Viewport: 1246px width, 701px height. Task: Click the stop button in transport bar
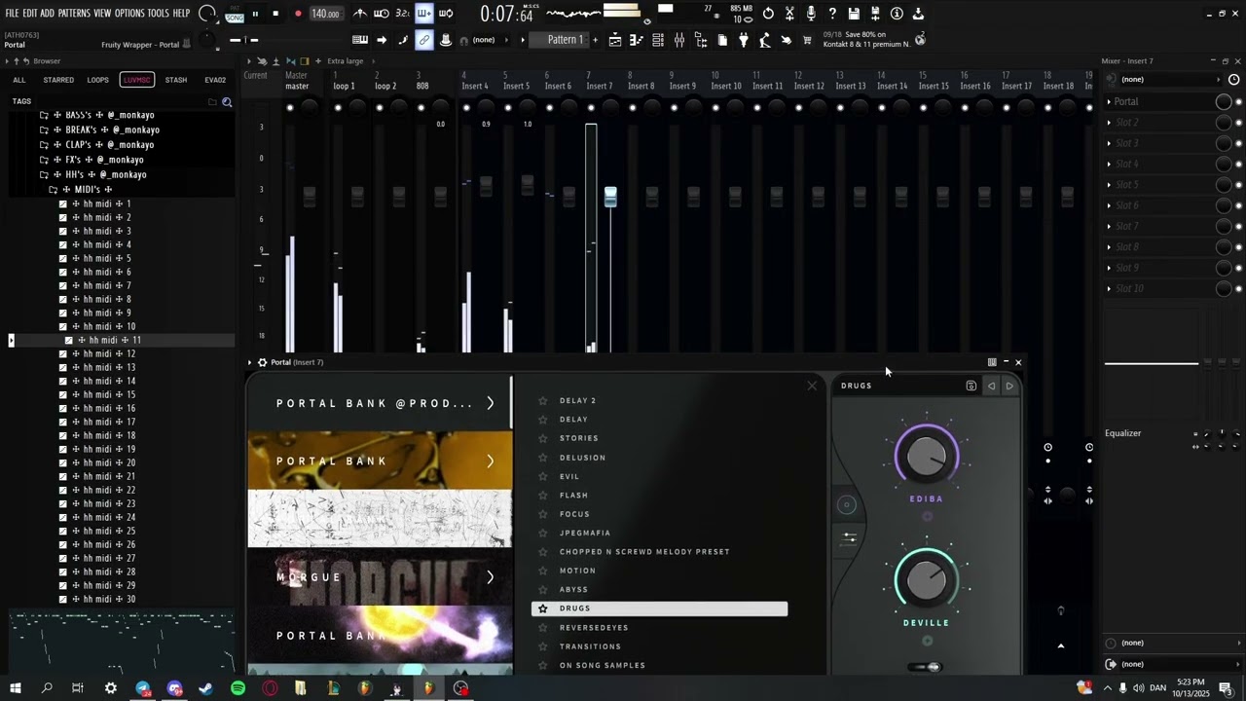pyautogui.click(x=275, y=14)
